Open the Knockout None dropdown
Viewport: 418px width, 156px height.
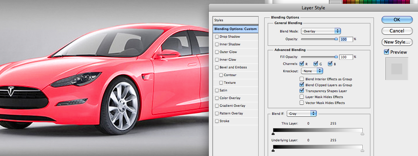312,71
